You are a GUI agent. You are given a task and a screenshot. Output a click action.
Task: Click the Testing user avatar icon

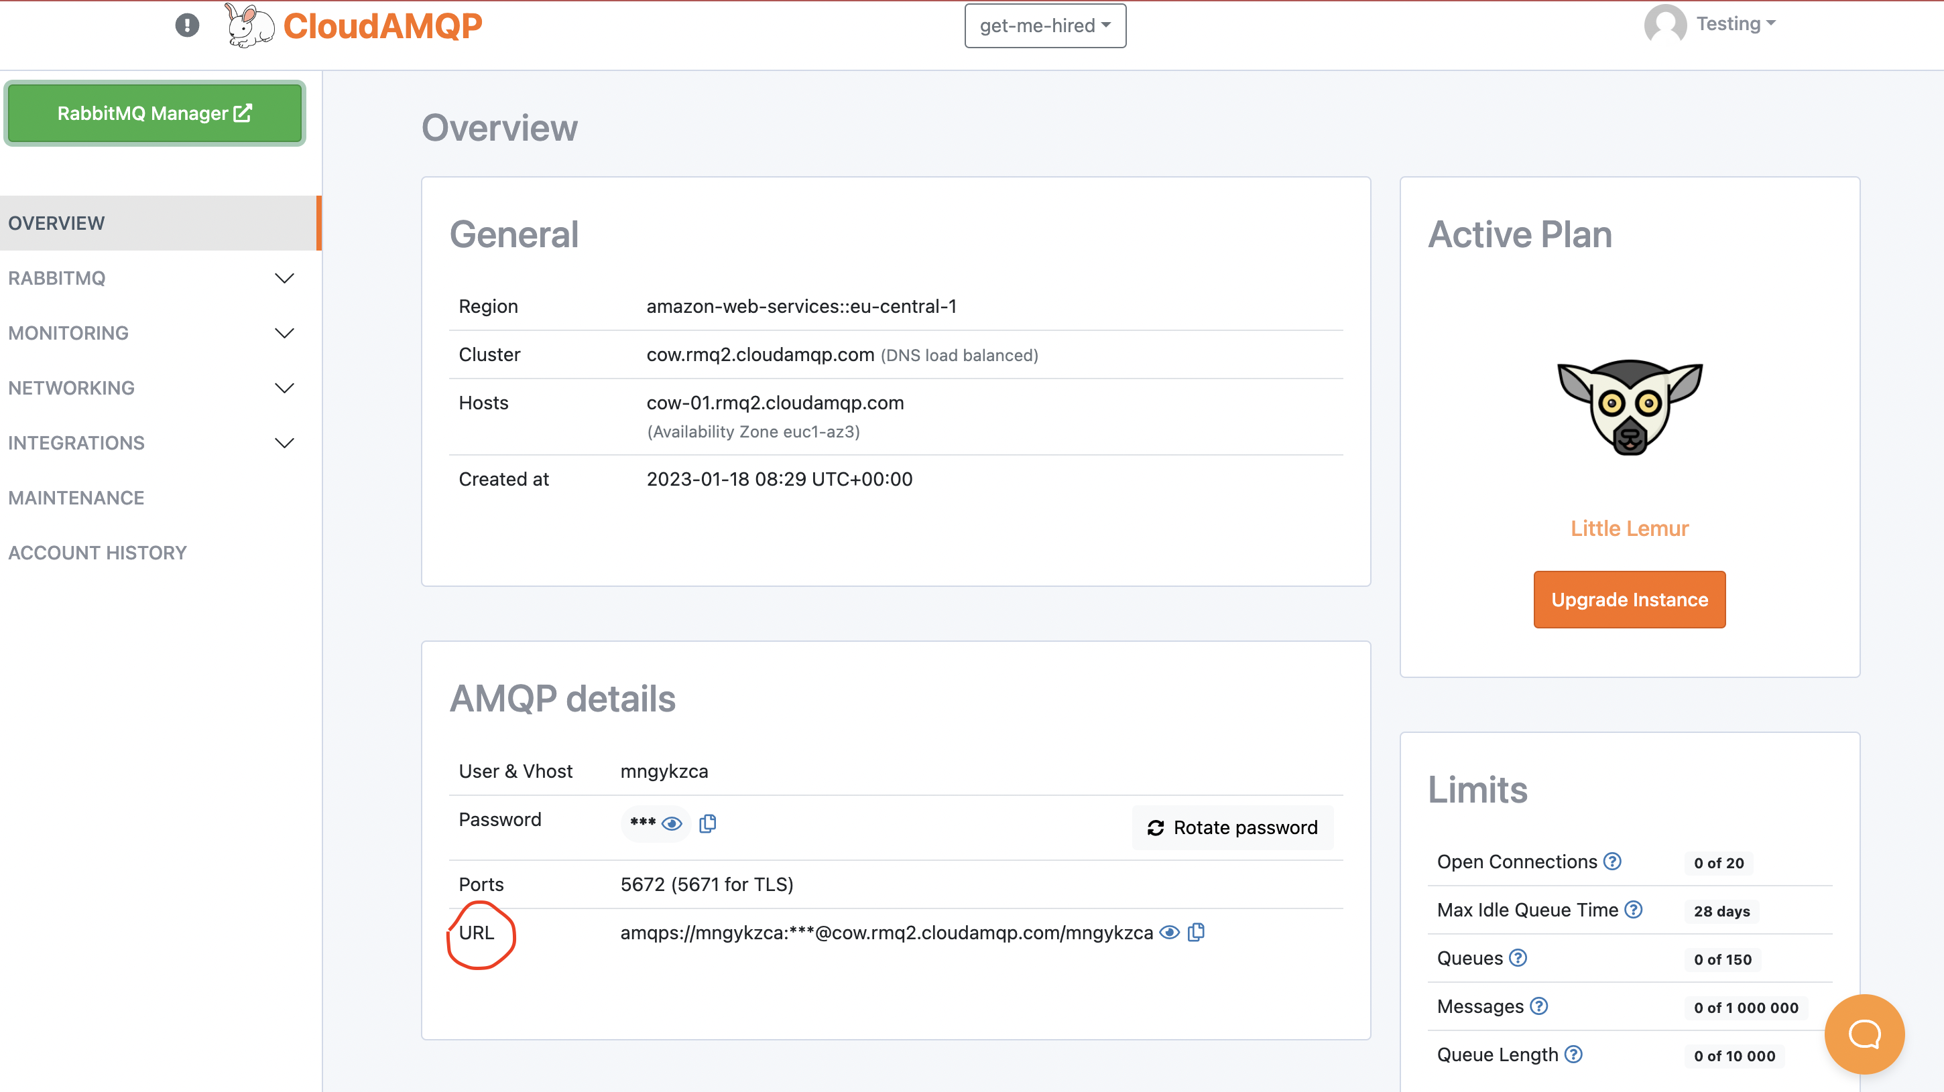1666,24
